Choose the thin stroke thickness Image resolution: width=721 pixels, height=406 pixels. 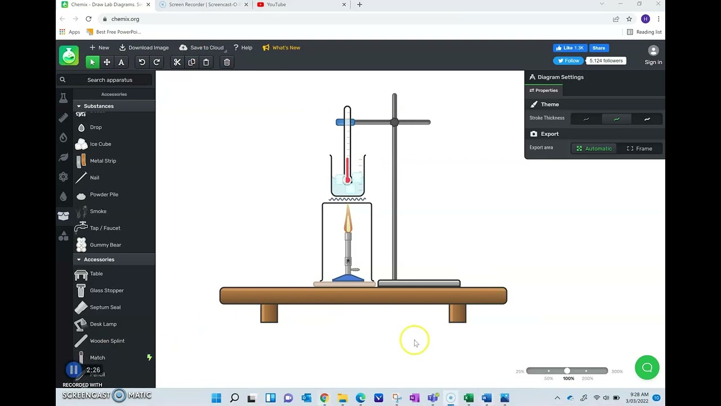point(586,119)
